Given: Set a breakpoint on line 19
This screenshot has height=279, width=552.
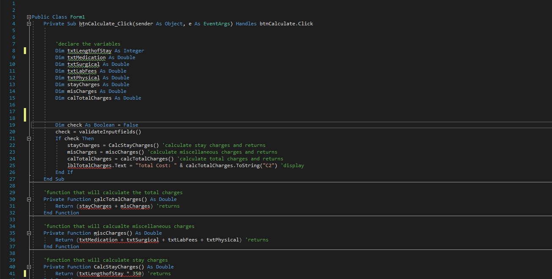Looking at the screenshot, I should [x=4, y=125].
